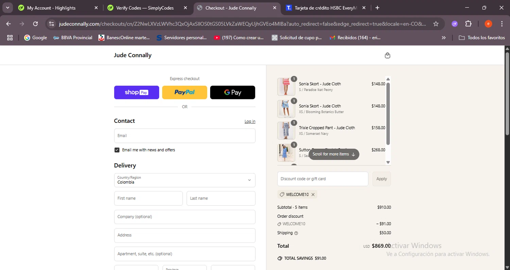The image size is (510, 270).
Task: Focus the First name field
Action: tap(148, 198)
